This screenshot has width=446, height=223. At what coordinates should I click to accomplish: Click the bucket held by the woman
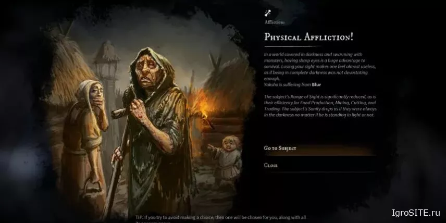(x=91, y=188)
